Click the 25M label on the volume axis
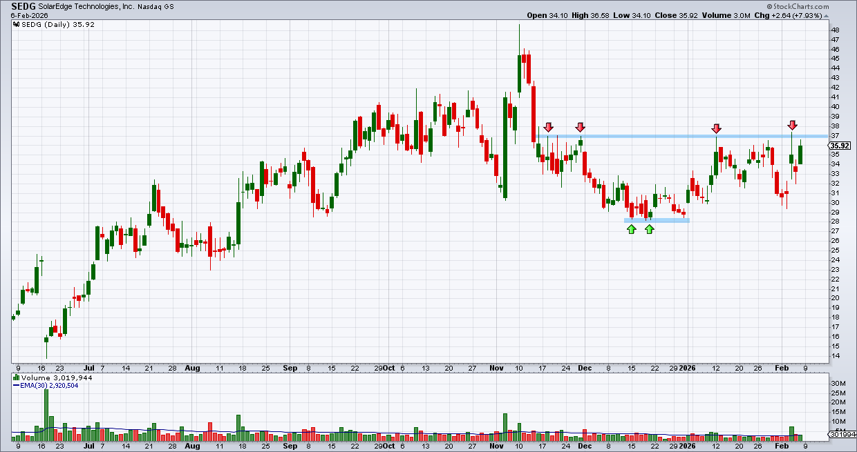Image resolution: width=857 pixels, height=452 pixels. pyautogui.click(x=838, y=393)
